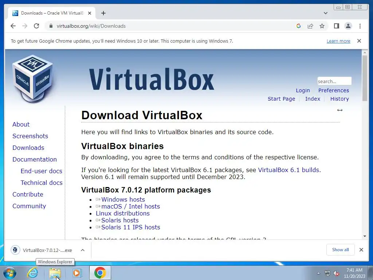This screenshot has height=280, width=373.
Task: Click the Learn more link
Action: pyautogui.click(x=338, y=41)
